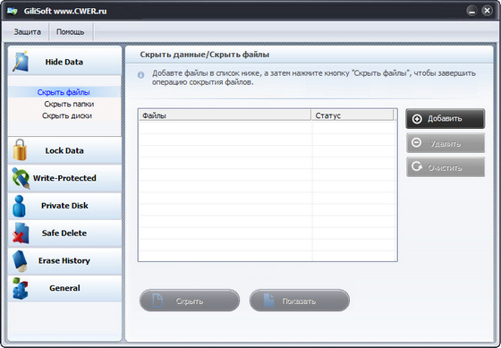Open the General settings section label
This screenshot has width=501, height=348.
[64, 288]
